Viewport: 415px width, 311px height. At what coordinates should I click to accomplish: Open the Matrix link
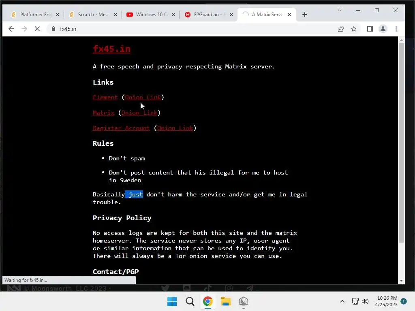pos(103,113)
